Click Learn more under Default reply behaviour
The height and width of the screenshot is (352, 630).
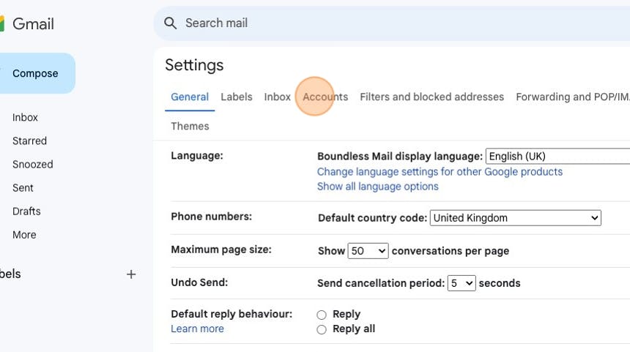tap(197, 329)
